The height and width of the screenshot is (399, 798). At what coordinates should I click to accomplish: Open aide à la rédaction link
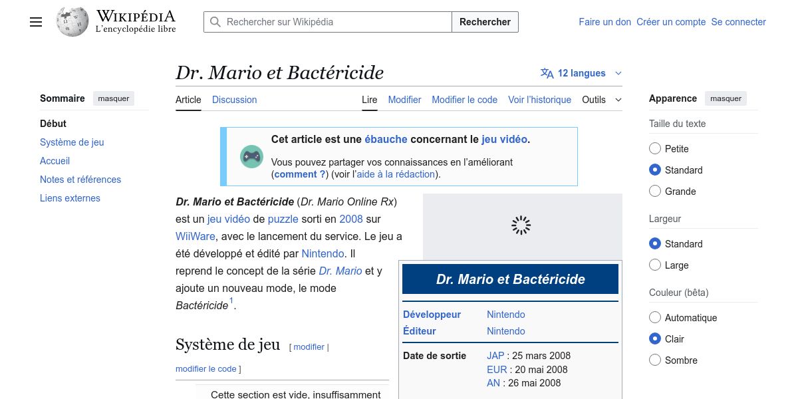[396, 174]
